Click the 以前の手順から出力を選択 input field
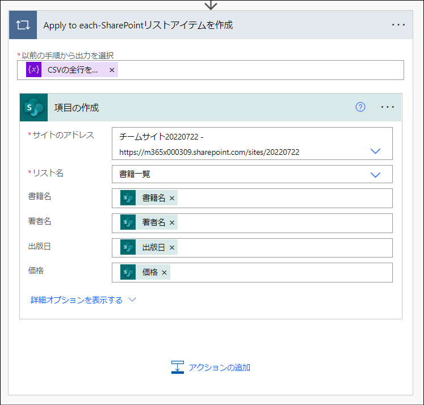 click(x=211, y=70)
